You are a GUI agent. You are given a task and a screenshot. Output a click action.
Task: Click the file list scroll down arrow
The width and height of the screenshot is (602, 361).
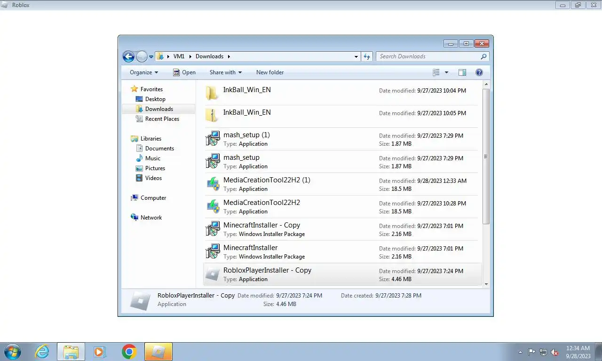click(x=486, y=284)
